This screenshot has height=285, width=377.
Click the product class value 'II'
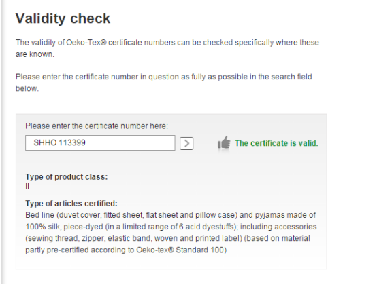pyautogui.click(x=27, y=186)
